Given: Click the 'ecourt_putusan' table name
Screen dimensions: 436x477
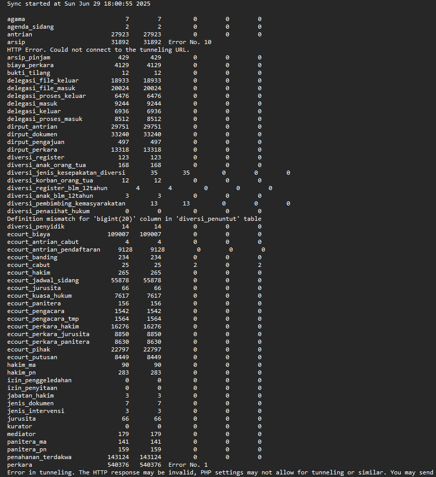Looking at the screenshot, I should pos(32,357).
